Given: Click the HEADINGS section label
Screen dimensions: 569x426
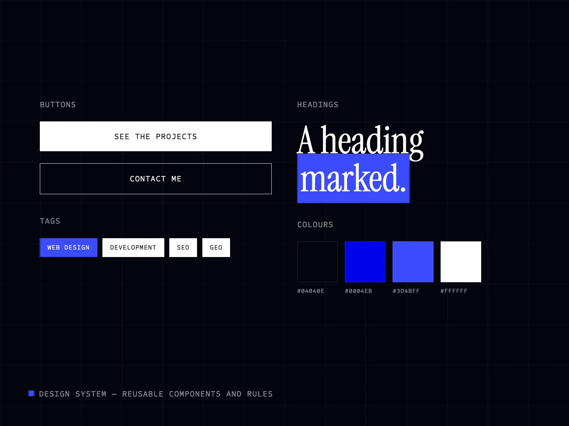Looking at the screenshot, I should pos(318,105).
